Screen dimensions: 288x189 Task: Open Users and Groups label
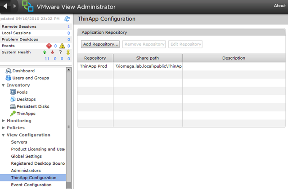pyautogui.click(x=31, y=78)
